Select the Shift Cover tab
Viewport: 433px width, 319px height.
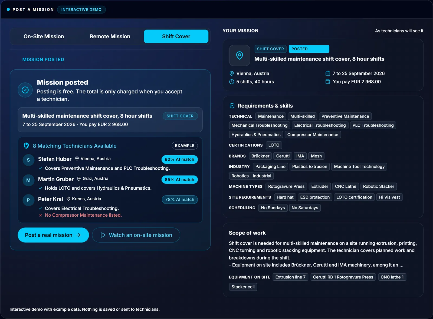coord(176,36)
